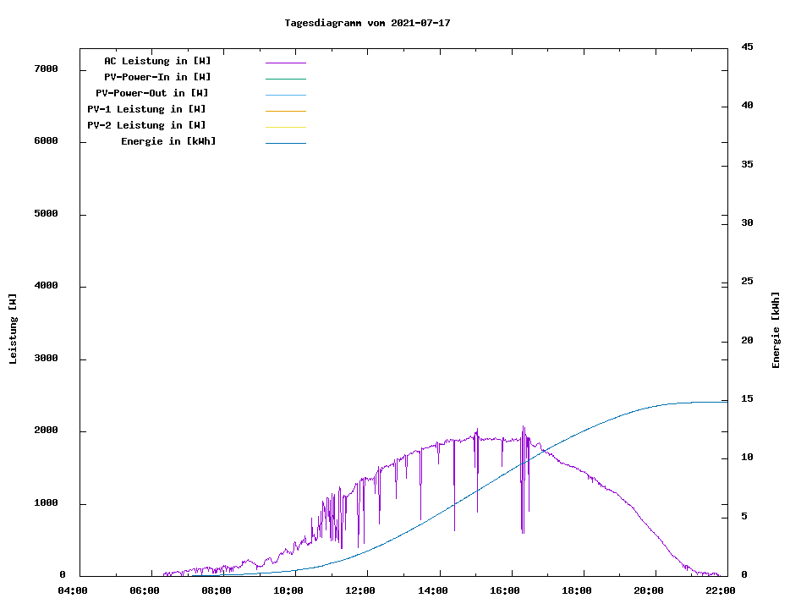Select the 12:00 time axis label
The image size is (812, 609).
pos(360,590)
